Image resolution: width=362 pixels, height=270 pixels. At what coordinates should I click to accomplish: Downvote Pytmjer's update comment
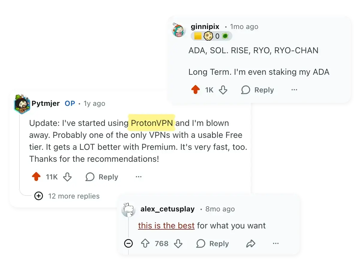click(67, 177)
